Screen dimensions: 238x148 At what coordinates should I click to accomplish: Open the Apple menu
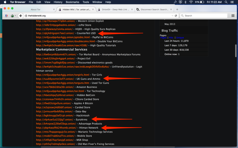[x=5, y=2]
